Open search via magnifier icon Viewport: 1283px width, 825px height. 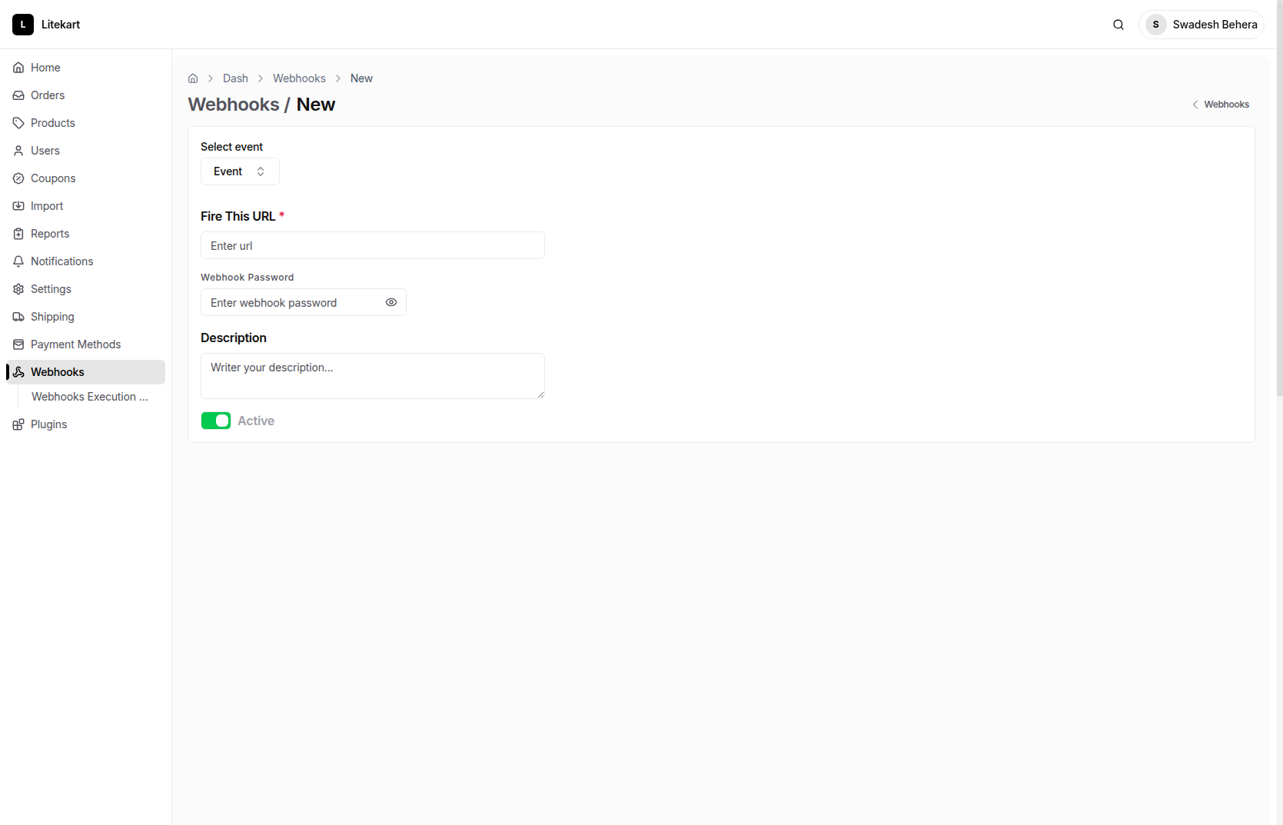pyautogui.click(x=1118, y=25)
